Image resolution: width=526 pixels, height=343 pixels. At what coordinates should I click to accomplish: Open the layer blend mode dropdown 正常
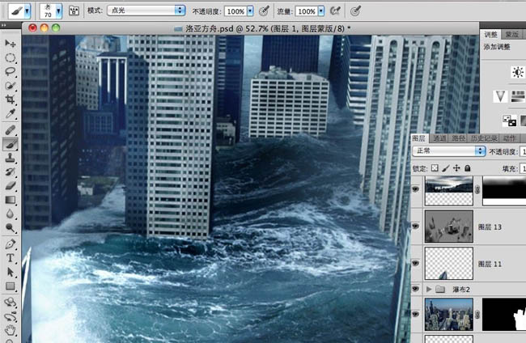point(448,151)
